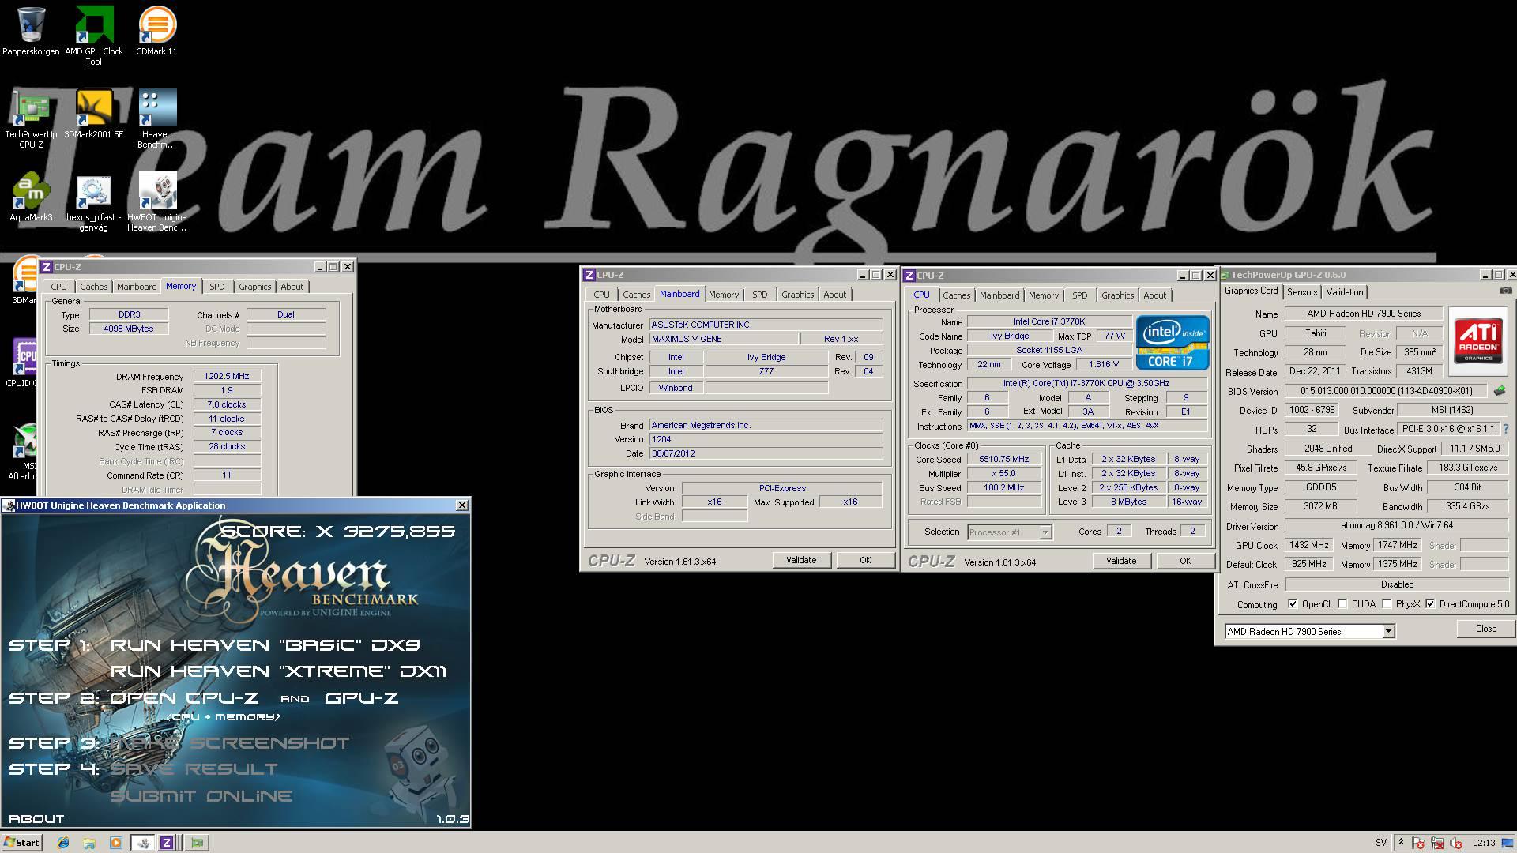Click Core Speed 5510.75 MHz value

[x=1003, y=460]
